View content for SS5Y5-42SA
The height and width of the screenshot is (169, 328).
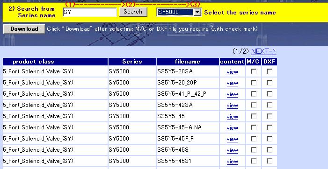click(x=232, y=106)
